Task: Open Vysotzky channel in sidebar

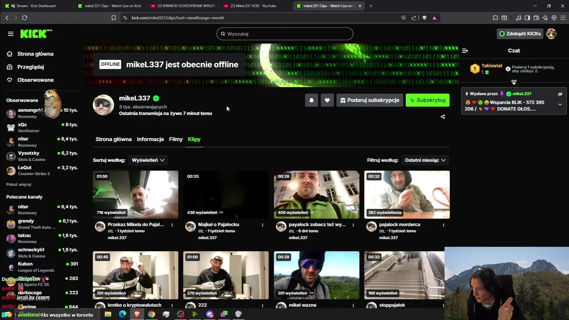Action: 42,156
